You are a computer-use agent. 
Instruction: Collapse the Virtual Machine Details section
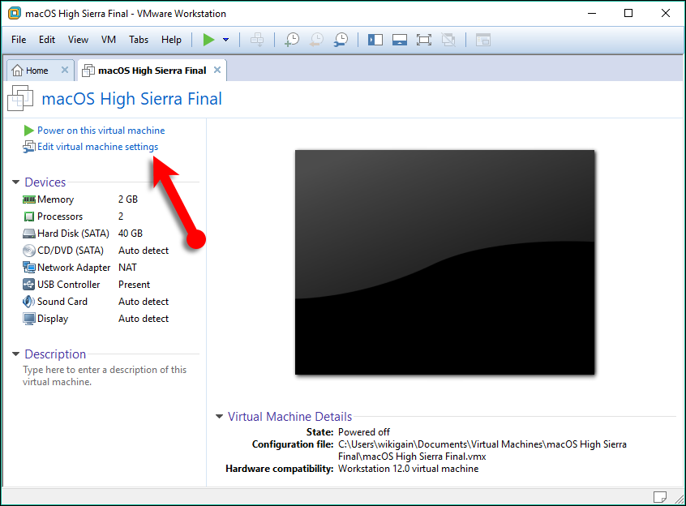coord(219,416)
